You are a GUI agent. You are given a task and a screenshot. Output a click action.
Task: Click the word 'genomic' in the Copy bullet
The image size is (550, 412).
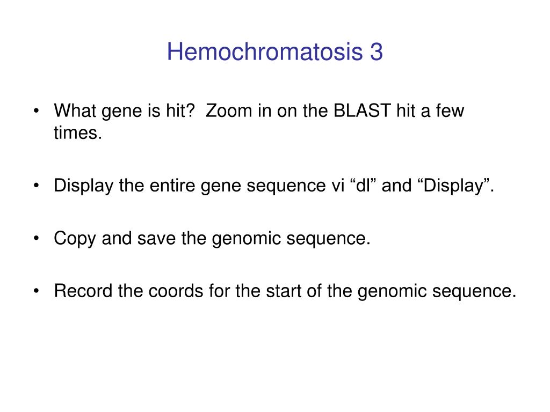(246, 239)
